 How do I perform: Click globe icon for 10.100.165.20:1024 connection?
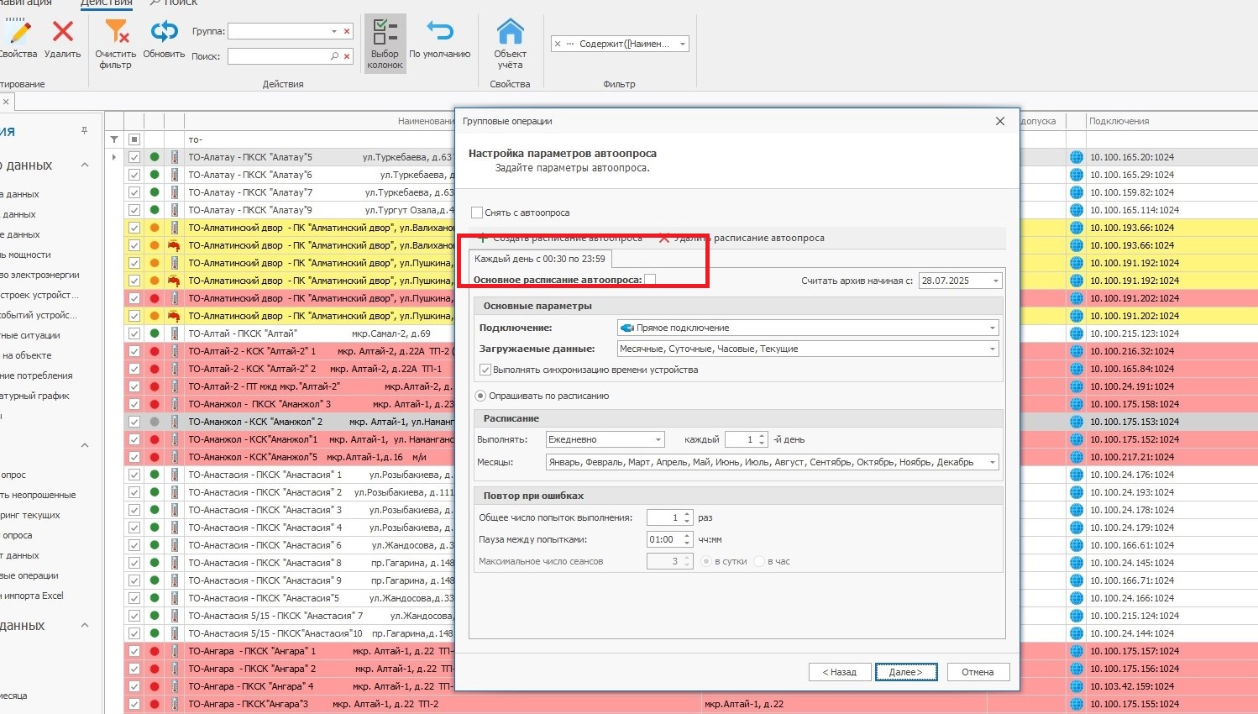(1076, 157)
